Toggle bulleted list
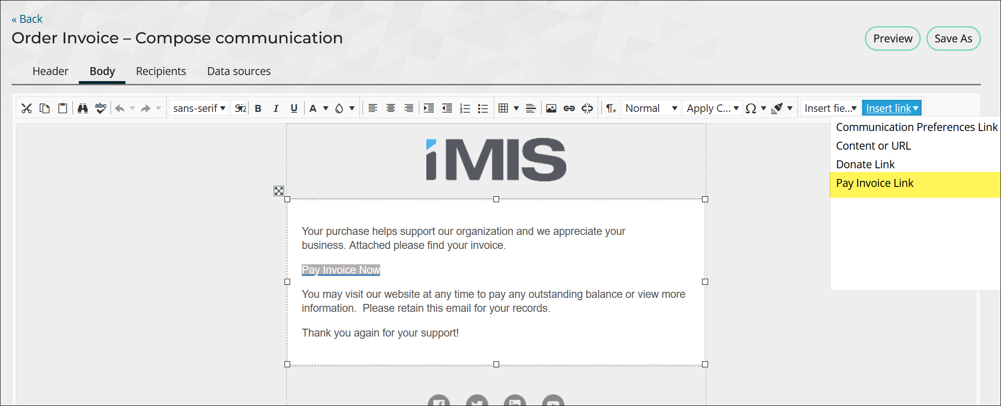Screen dimensions: 1001x406 483,109
